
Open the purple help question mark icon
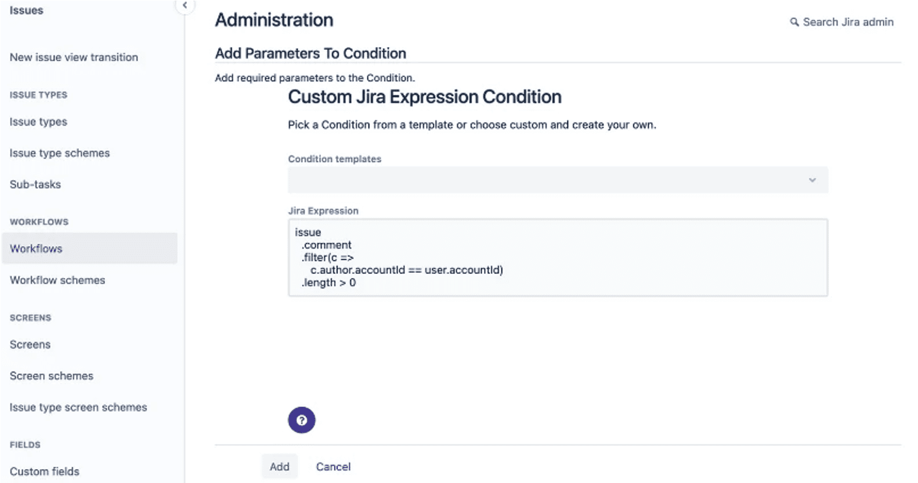click(x=302, y=420)
